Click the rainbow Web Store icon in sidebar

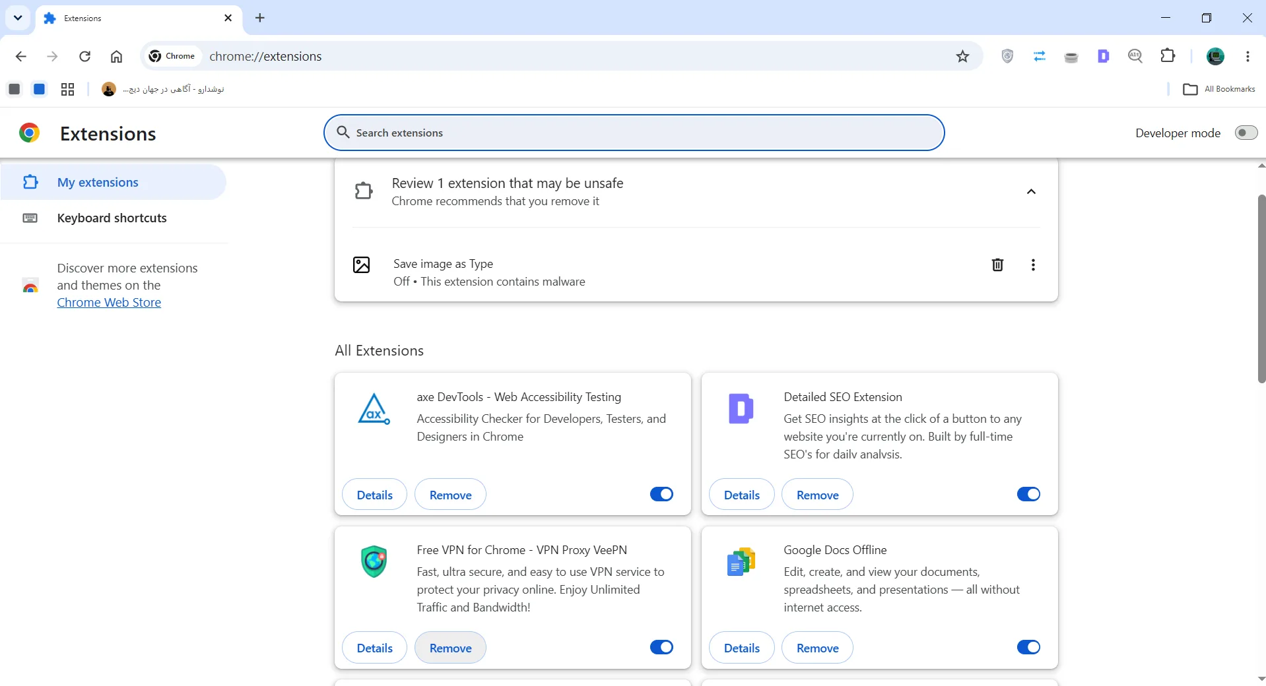point(30,286)
